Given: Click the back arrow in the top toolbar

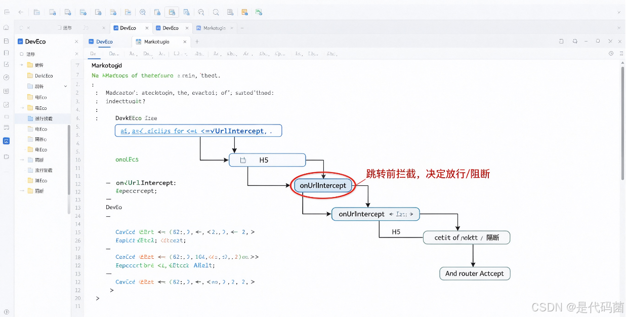Looking at the screenshot, I should click(20, 12).
